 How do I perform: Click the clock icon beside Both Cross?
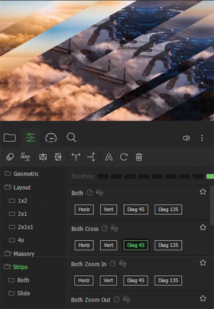tap(104, 228)
